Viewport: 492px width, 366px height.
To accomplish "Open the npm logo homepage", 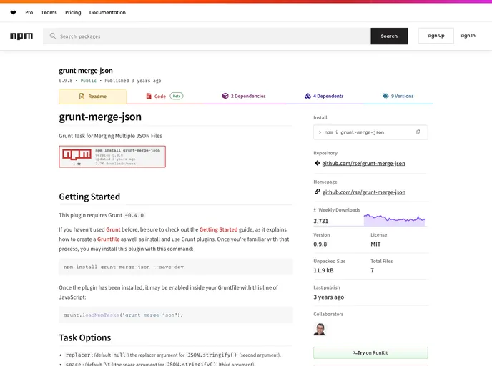I will [21, 36].
